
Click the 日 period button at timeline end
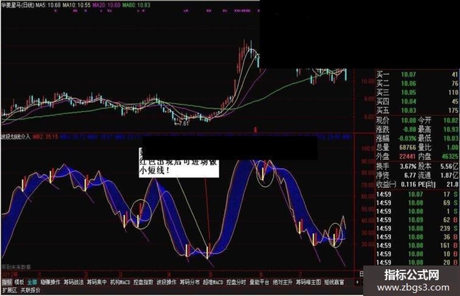361,274
